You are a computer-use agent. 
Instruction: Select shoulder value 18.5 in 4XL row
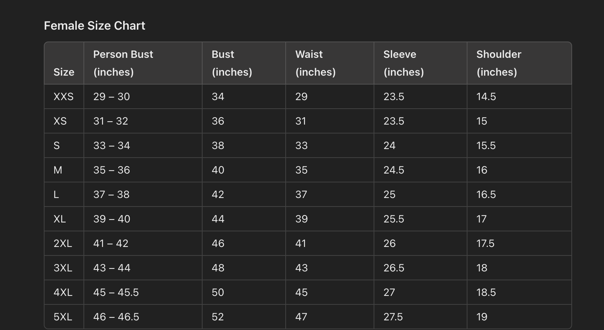click(486, 292)
